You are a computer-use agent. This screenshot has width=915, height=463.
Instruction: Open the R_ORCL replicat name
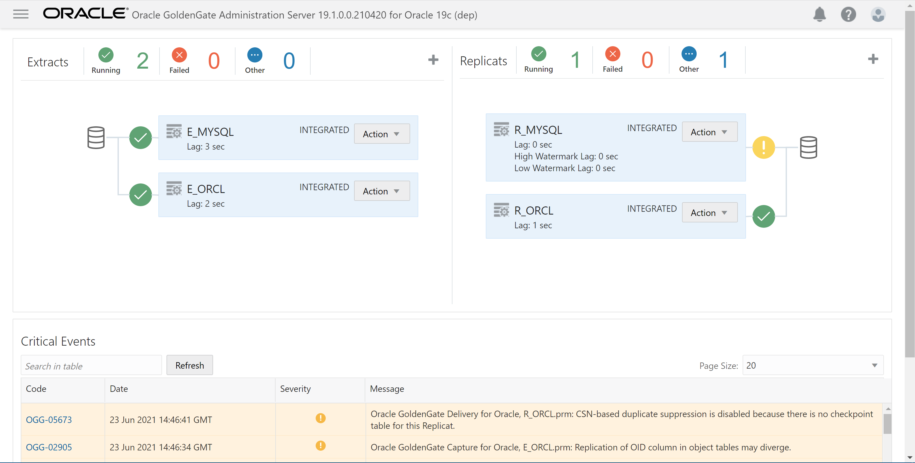(x=534, y=210)
